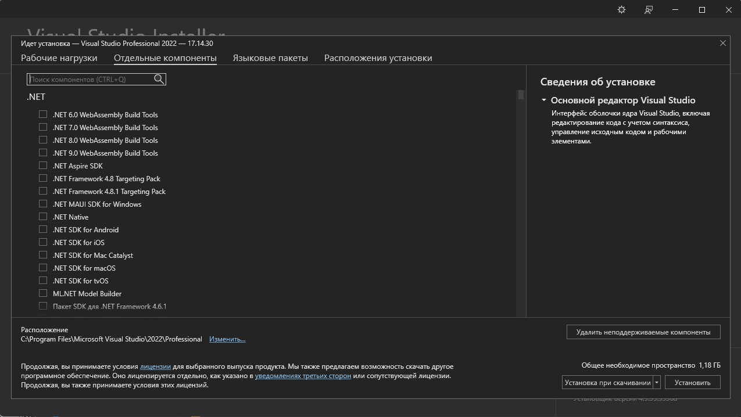Click the Установка при скачивании combo box
Screen dimensions: 741x417
pos(607,382)
